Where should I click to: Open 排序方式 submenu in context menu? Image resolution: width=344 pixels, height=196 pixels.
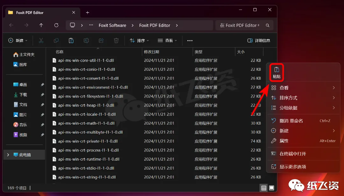(303, 98)
